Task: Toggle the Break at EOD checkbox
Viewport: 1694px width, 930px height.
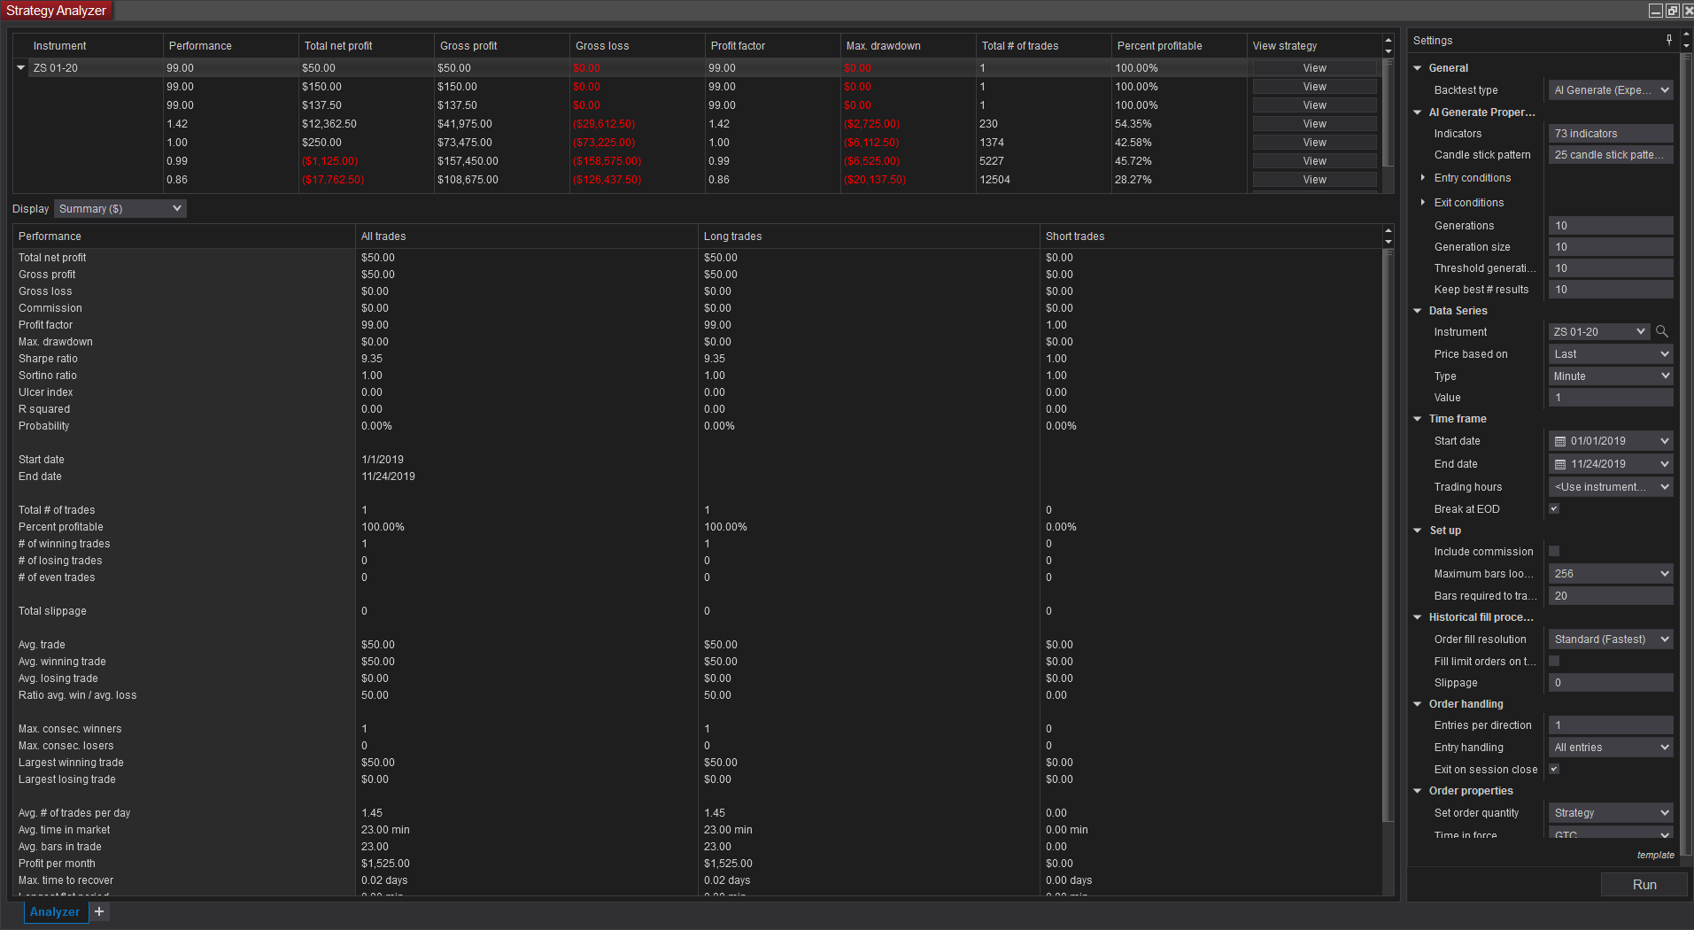Action: 1554,508
